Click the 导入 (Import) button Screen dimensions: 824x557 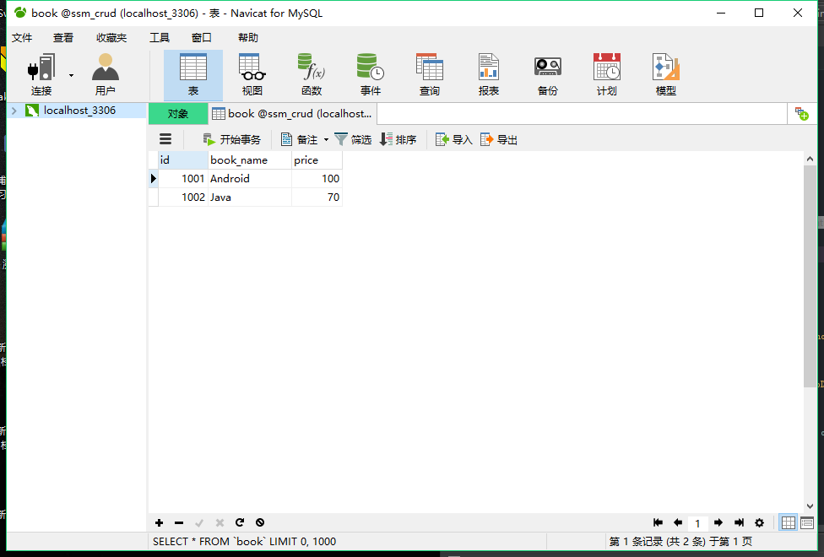[x=454, y=139]
